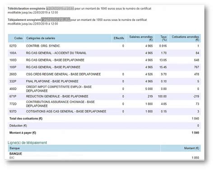Click 'Cotisations arrondies (€)' column header

185,38
